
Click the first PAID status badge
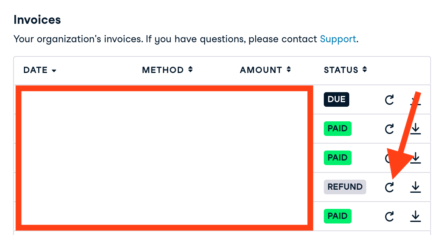pyautogui.click(x=337, y=129)
